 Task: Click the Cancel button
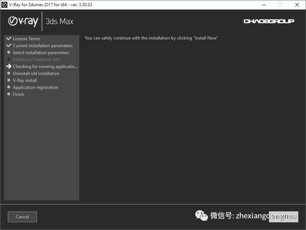pos(22,216)
